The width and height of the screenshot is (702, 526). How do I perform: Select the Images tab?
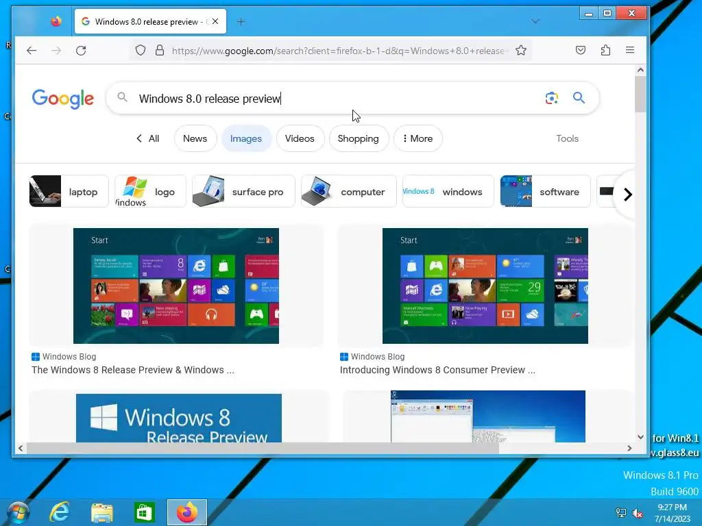click(246, 138)
